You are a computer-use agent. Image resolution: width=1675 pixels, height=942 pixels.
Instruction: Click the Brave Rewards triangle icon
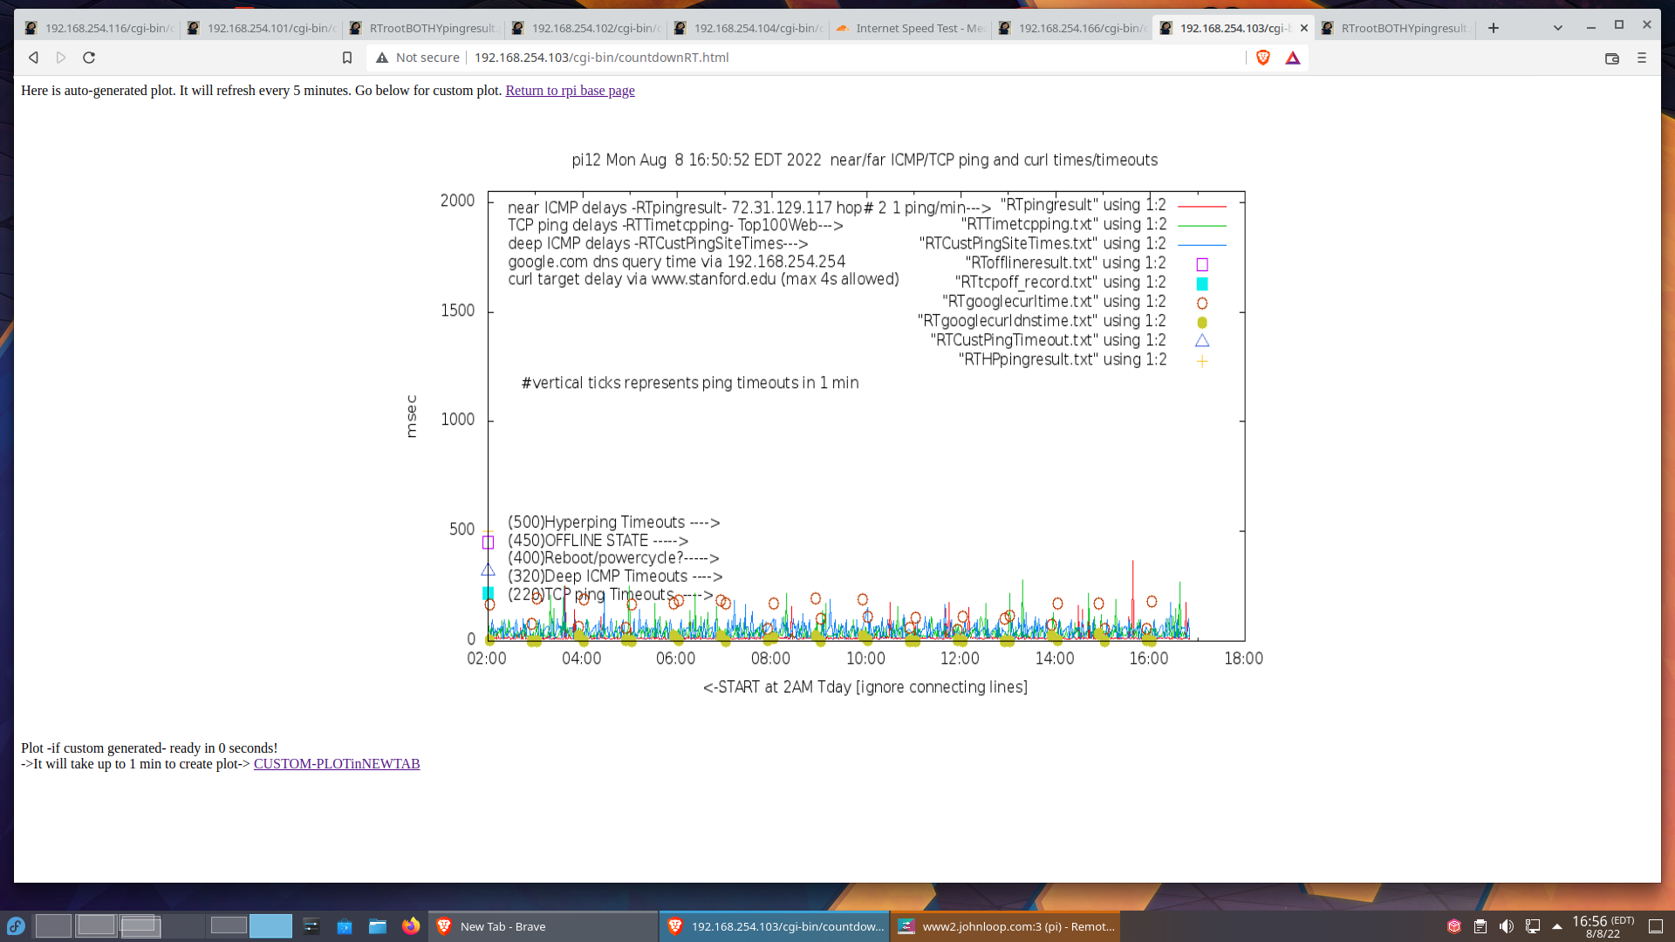[1293, 58]
